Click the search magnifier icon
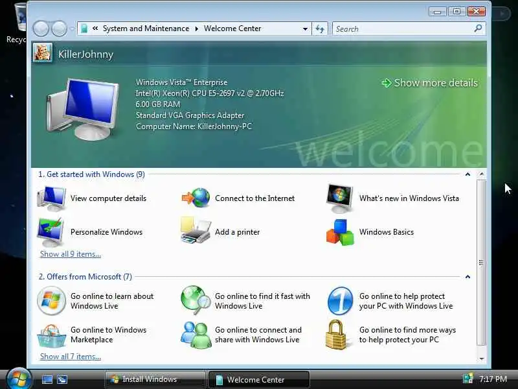This screenshot has width=518, height=389. pos(478,29)
